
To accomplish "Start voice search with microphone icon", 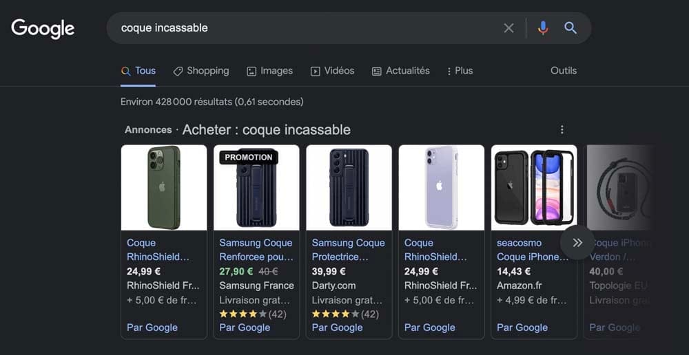I will (543, 28).
